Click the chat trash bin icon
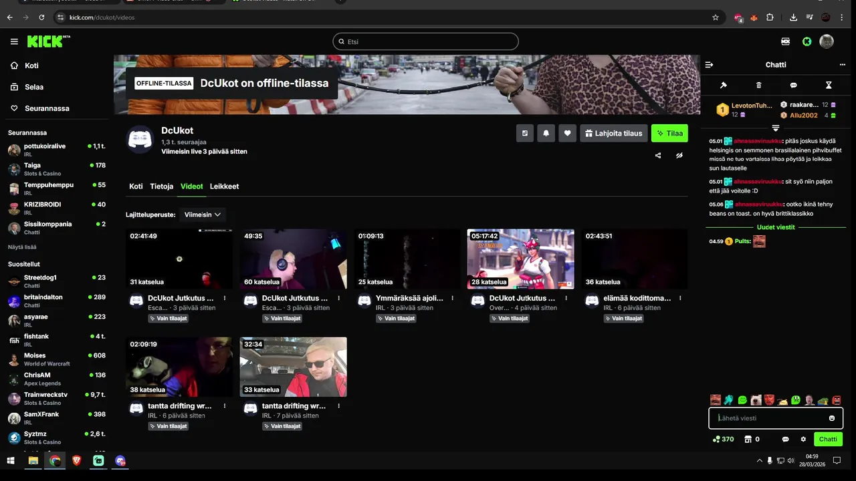Image resolution: width=856 pixels, height=481 pixels. (x=758, y=86)
